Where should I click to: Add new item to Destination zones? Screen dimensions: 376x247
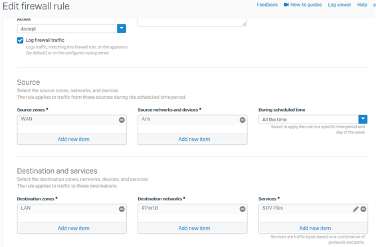point(73,228)
